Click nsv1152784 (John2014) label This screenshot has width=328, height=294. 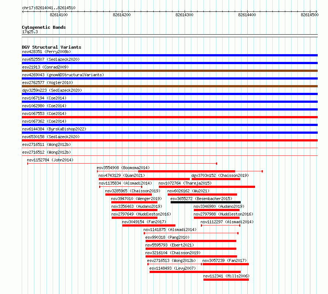50,160
